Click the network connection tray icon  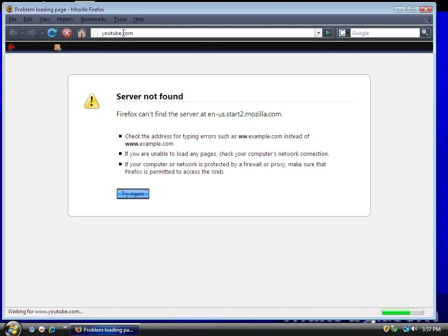(x=406, y=329)
